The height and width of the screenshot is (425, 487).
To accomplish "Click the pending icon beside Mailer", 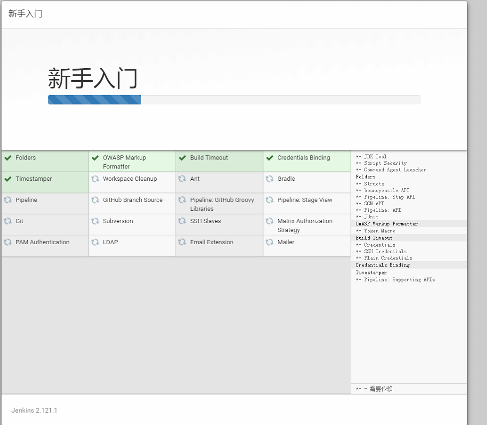I will 269,242.
